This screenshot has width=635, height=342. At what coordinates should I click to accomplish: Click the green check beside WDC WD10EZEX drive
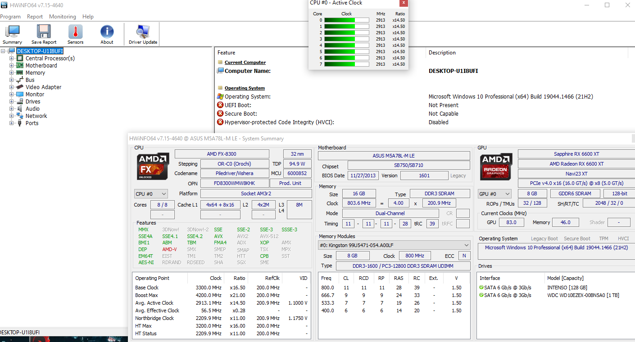pos(481,295)
